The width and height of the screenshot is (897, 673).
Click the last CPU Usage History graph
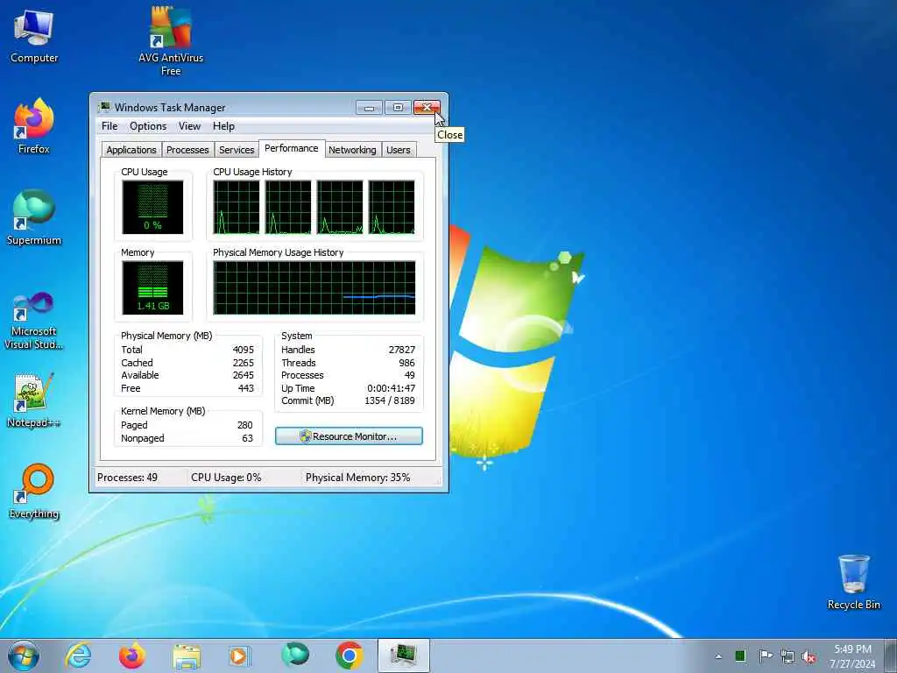(392, 207)
